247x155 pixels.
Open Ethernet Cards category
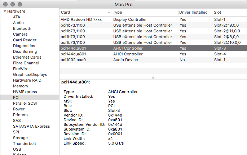tap(27, 57)
